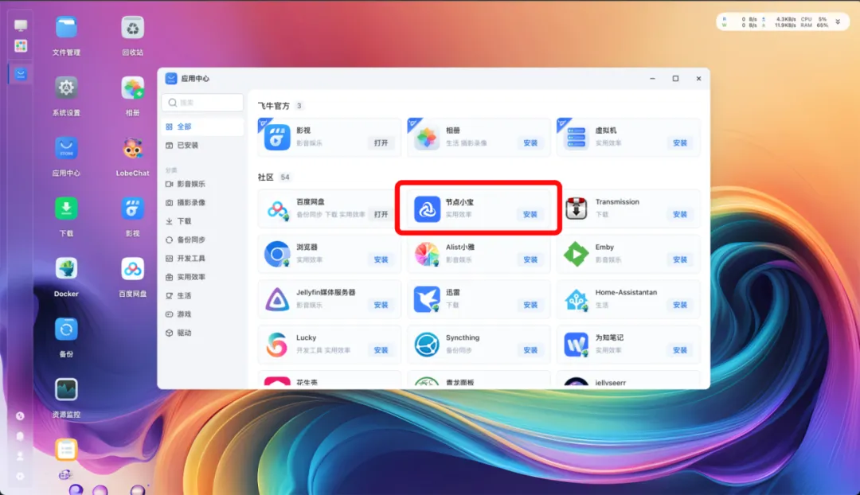Click the 飞牛官方 section heading

pyautogui.click(x=274, y=106)
